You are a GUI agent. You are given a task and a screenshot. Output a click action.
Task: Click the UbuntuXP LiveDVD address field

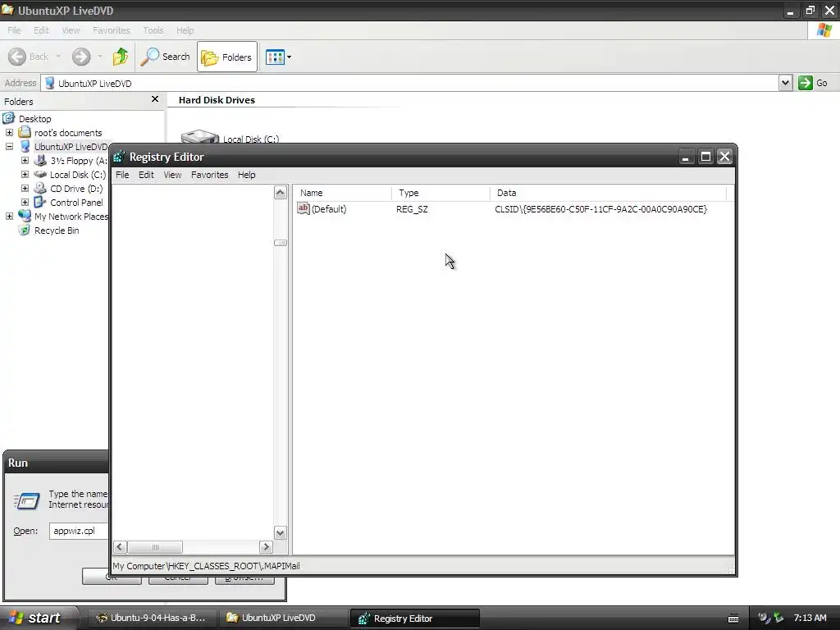click(x=410, y=83)
